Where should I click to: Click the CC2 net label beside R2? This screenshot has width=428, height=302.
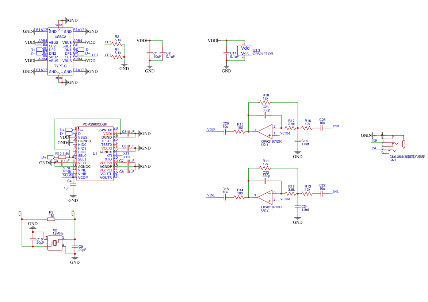coord(108,42)
